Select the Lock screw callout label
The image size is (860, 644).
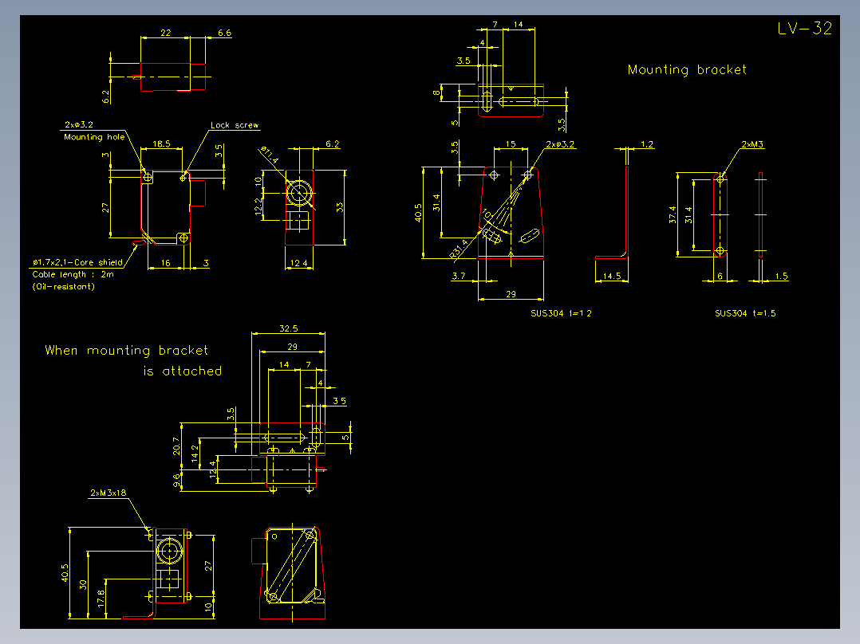tap(235, 125)
